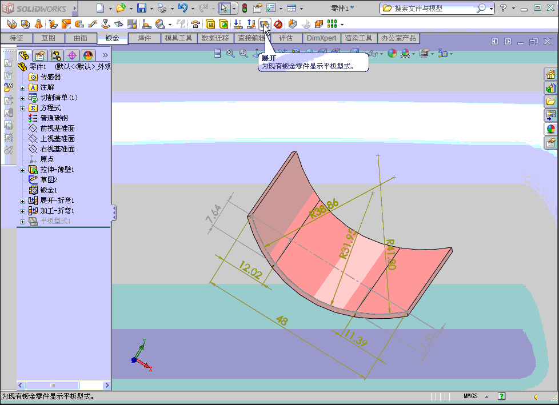Select the Convert to Sheet Metal icon
This screenshot has width=559, height=405.
25,24
